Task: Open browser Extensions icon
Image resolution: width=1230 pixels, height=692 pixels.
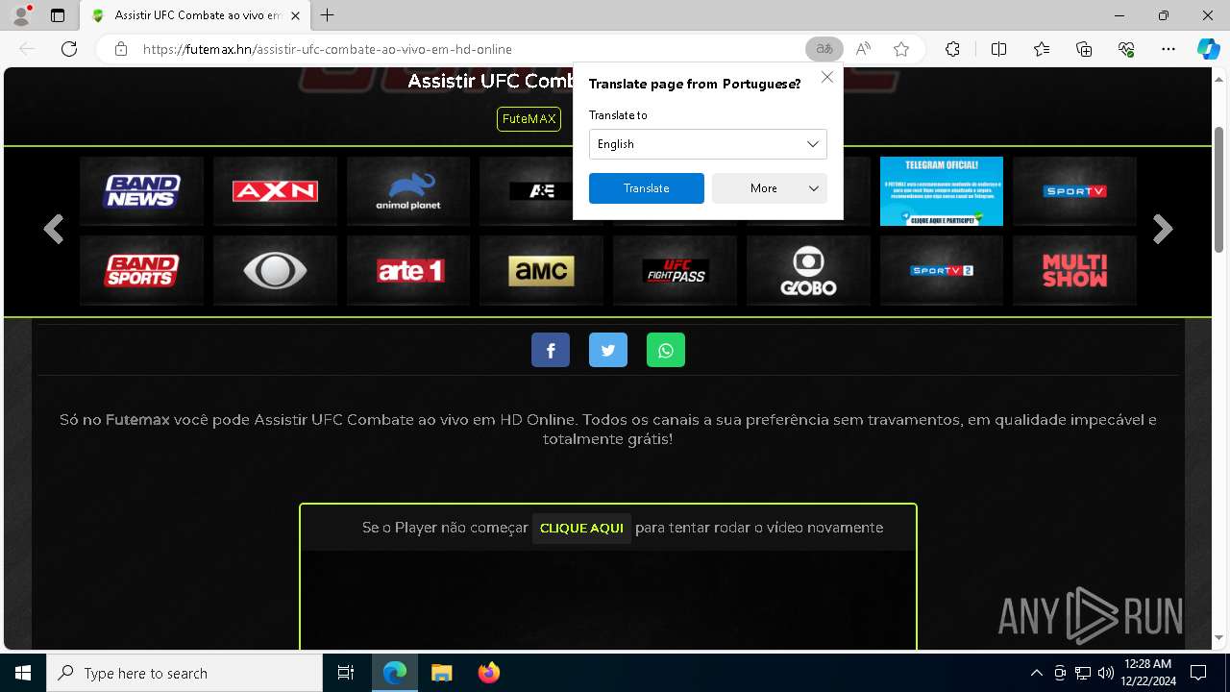Action: pyautogui.click(x=952, y=49)
